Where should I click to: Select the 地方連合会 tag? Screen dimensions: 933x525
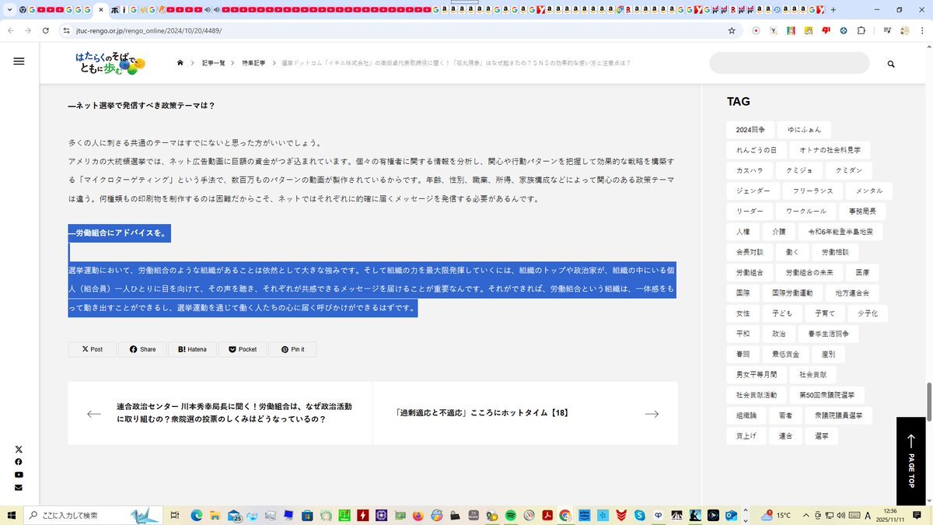pyautogui.click(x=851, y=292)
